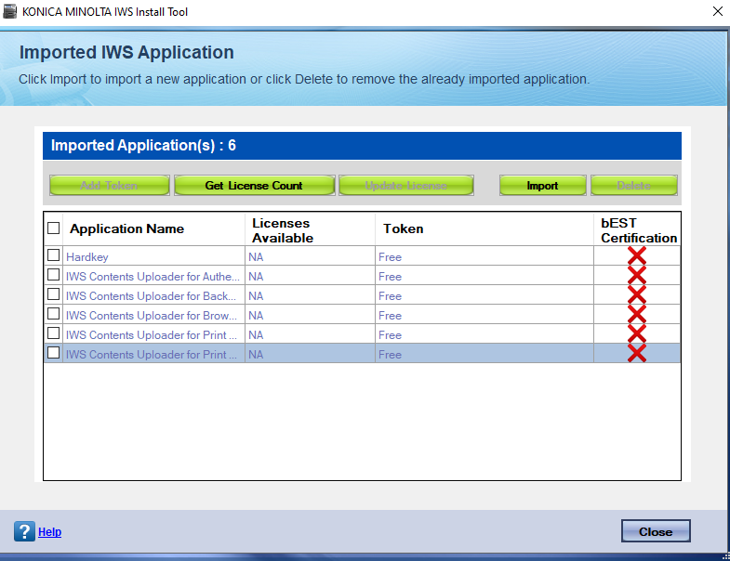Screen dimensions: 730x561
Task: Click the Hardkey application name
Action: coord(86,256)
